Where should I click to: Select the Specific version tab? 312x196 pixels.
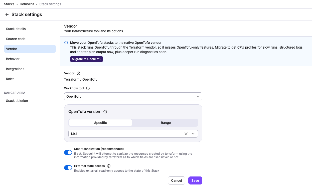tap(100, 123)
